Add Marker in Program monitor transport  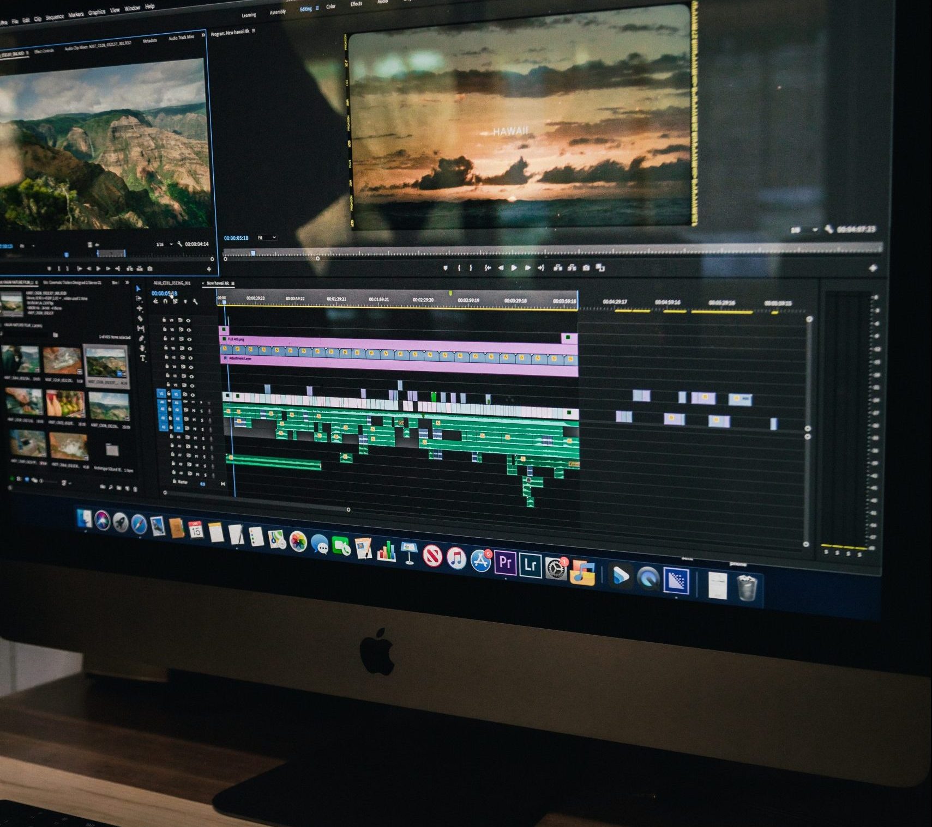tap(446, 267)
